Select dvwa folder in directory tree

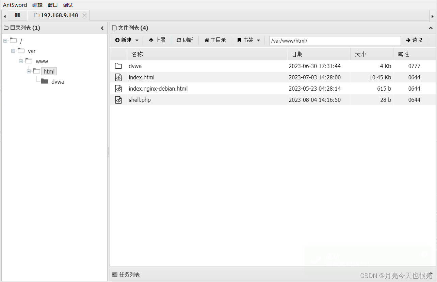(x=58, y=82)
